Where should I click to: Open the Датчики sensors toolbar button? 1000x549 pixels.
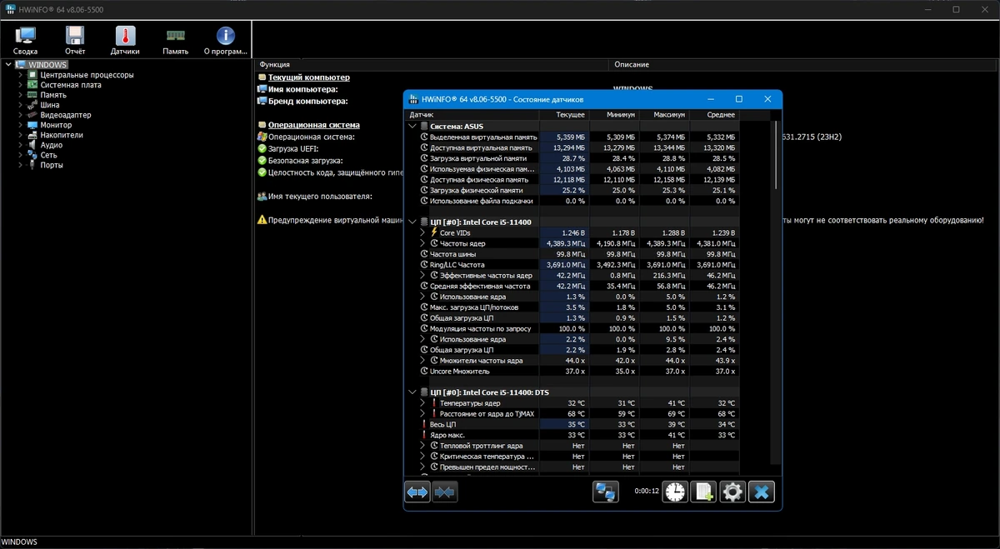click(x=125, y=40)
